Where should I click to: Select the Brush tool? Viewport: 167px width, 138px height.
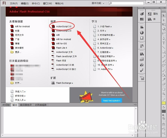pyautogui.click(x=164, y=61)
